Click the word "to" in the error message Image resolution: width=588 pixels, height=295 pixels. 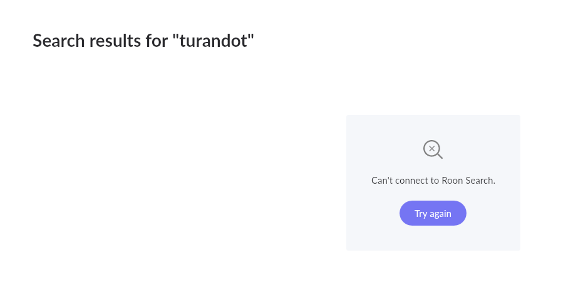[434, 181]
